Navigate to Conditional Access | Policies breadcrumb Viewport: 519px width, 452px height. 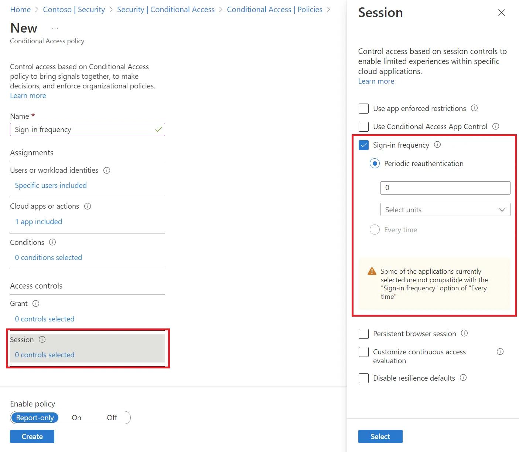274,10
